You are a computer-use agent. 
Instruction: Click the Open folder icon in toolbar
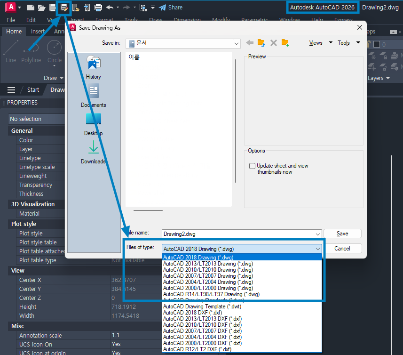[x=42, y=8]
